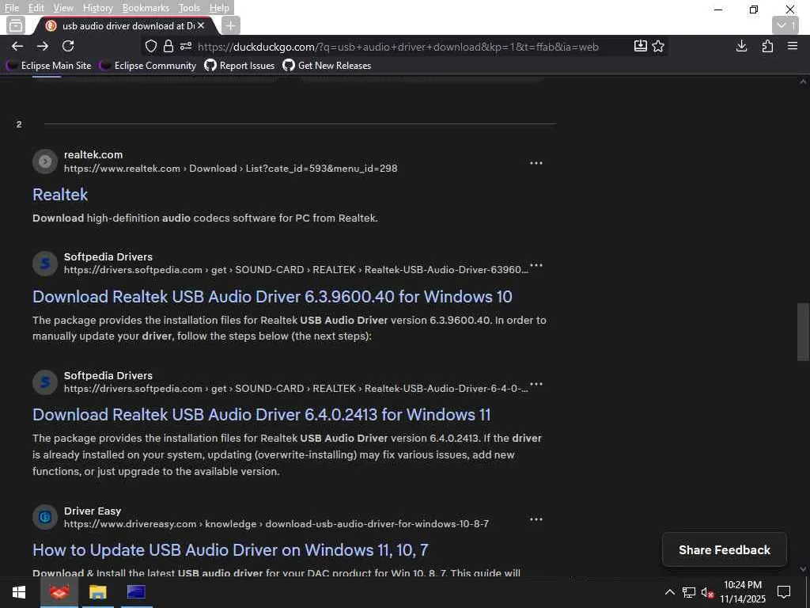Open Report Issues GitHub bookmark
Image resolution: width=810 pixels, height=608 pixels.
point(240,65)
